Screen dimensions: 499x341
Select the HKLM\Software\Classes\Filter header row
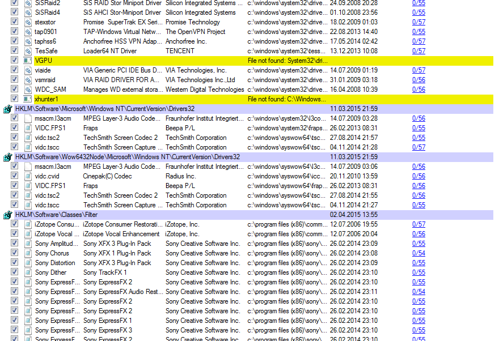pos(170,215)
